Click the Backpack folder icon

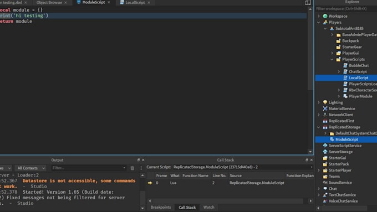tap(339, 41)
